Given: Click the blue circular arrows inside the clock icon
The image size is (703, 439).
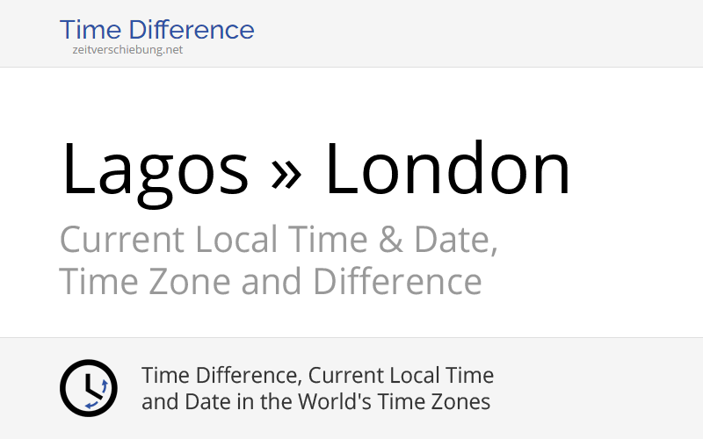Looking at the screenshot, I should pos(103,386).
